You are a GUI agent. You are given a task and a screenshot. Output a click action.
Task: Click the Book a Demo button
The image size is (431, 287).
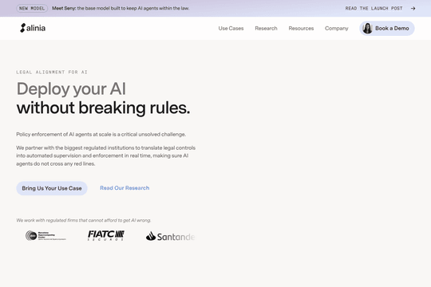(x=387, y=28)
